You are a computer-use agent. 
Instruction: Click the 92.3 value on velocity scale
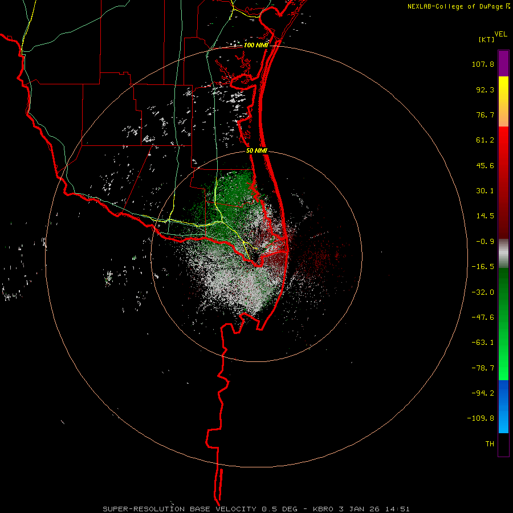click(x=485, y=89)
